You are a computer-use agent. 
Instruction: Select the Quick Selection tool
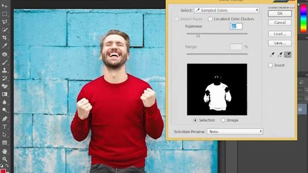[4, 30]
